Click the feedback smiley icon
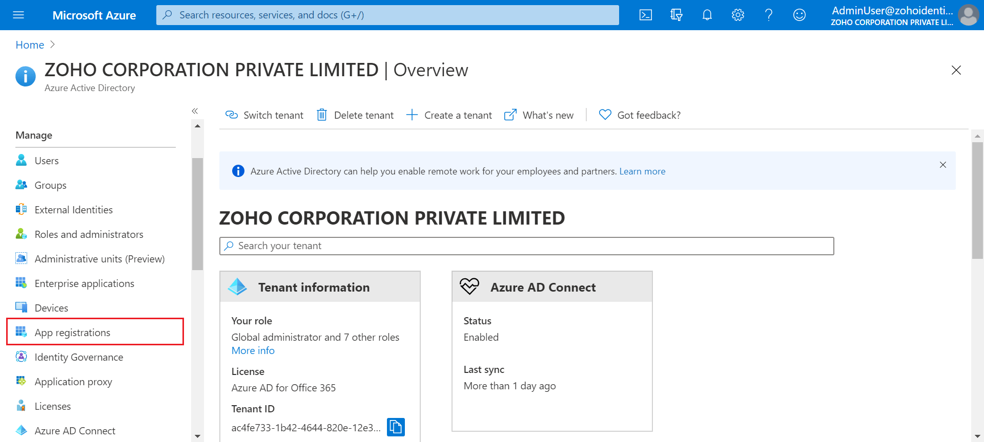 click(799, 15)
